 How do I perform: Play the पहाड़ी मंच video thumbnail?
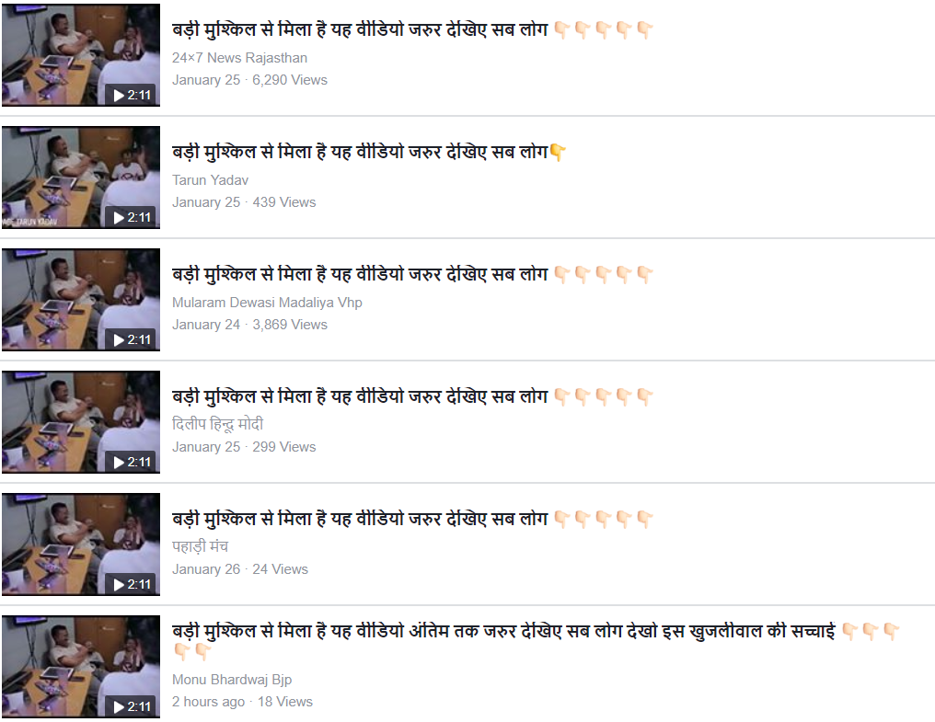(x=80, y=544)
